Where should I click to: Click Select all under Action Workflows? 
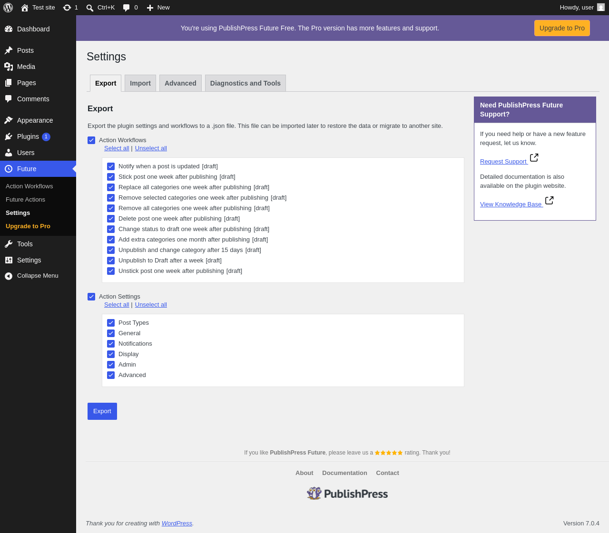point(117,148)
